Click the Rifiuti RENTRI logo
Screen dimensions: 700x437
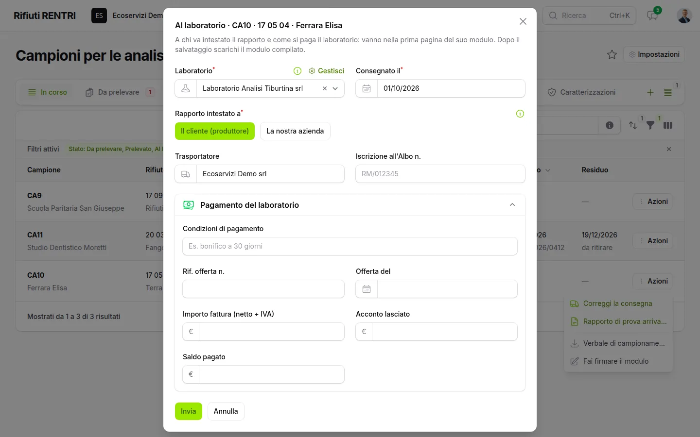pyautogui.click(x=45, y=16)
